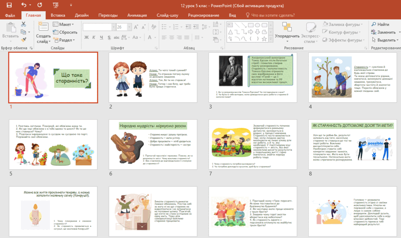Open line spacing options
Viewport: 401px width, 238px height.
(x=205, y=26)
